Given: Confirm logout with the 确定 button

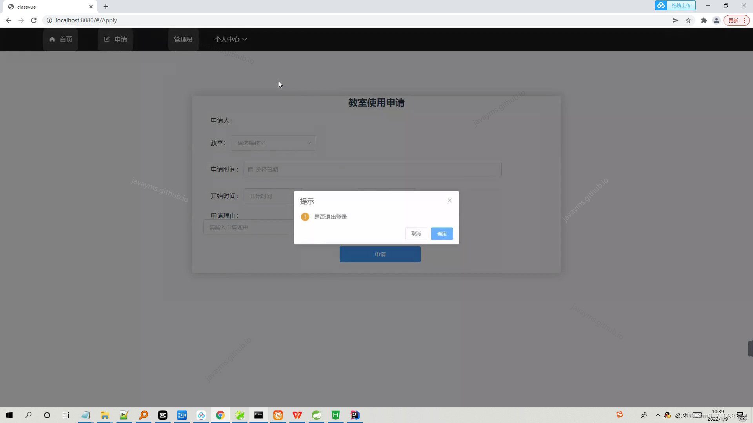Looking at the screenshot, I should pyautogui.click(x=442, y=234).
